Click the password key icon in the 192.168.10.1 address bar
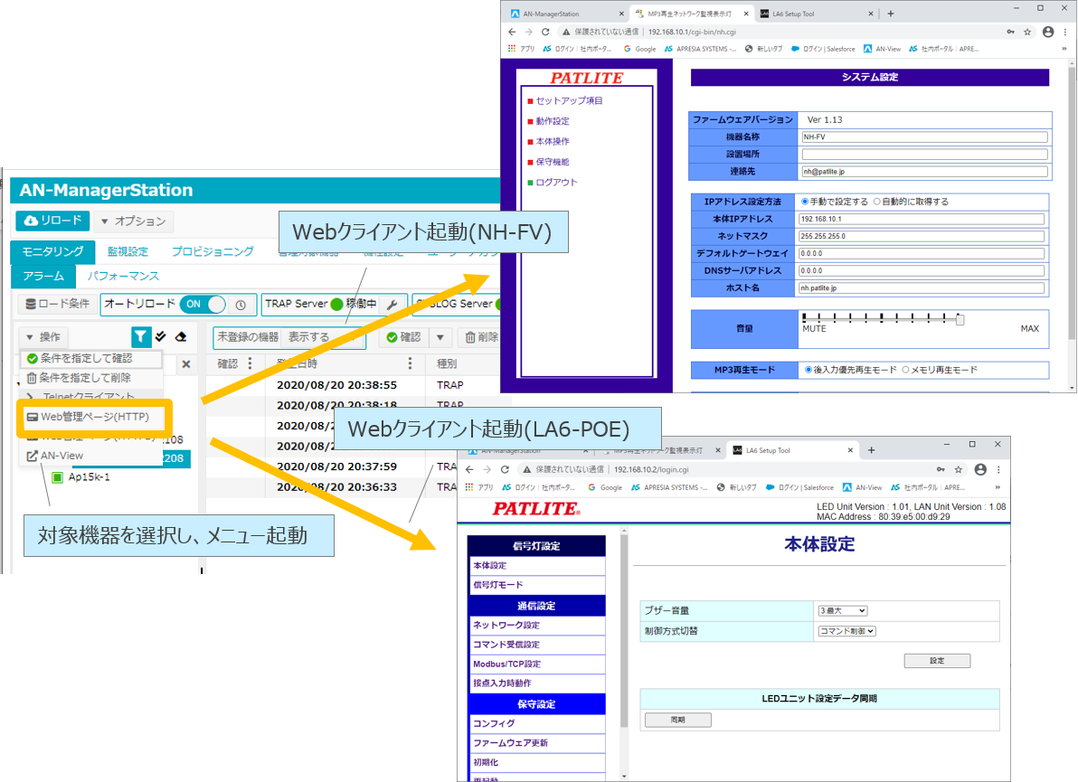This screenshot has height=782, width=1078. (1011, 32)
